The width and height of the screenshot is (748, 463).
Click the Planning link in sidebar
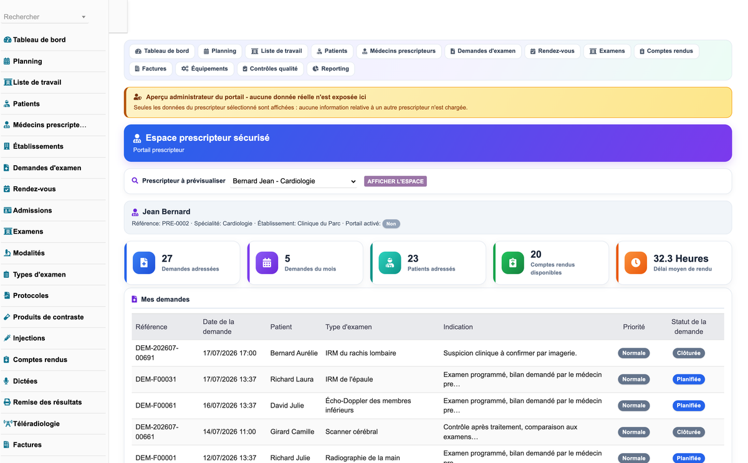point(27,61)
